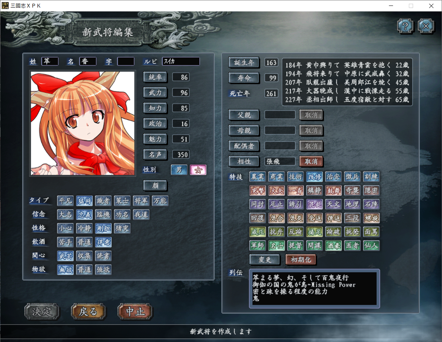
Task: Abort with the 中止 button
Action: (x=135, y=311)
